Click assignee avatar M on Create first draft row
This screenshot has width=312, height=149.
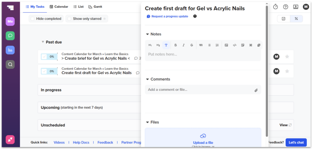tap(276, 71)
